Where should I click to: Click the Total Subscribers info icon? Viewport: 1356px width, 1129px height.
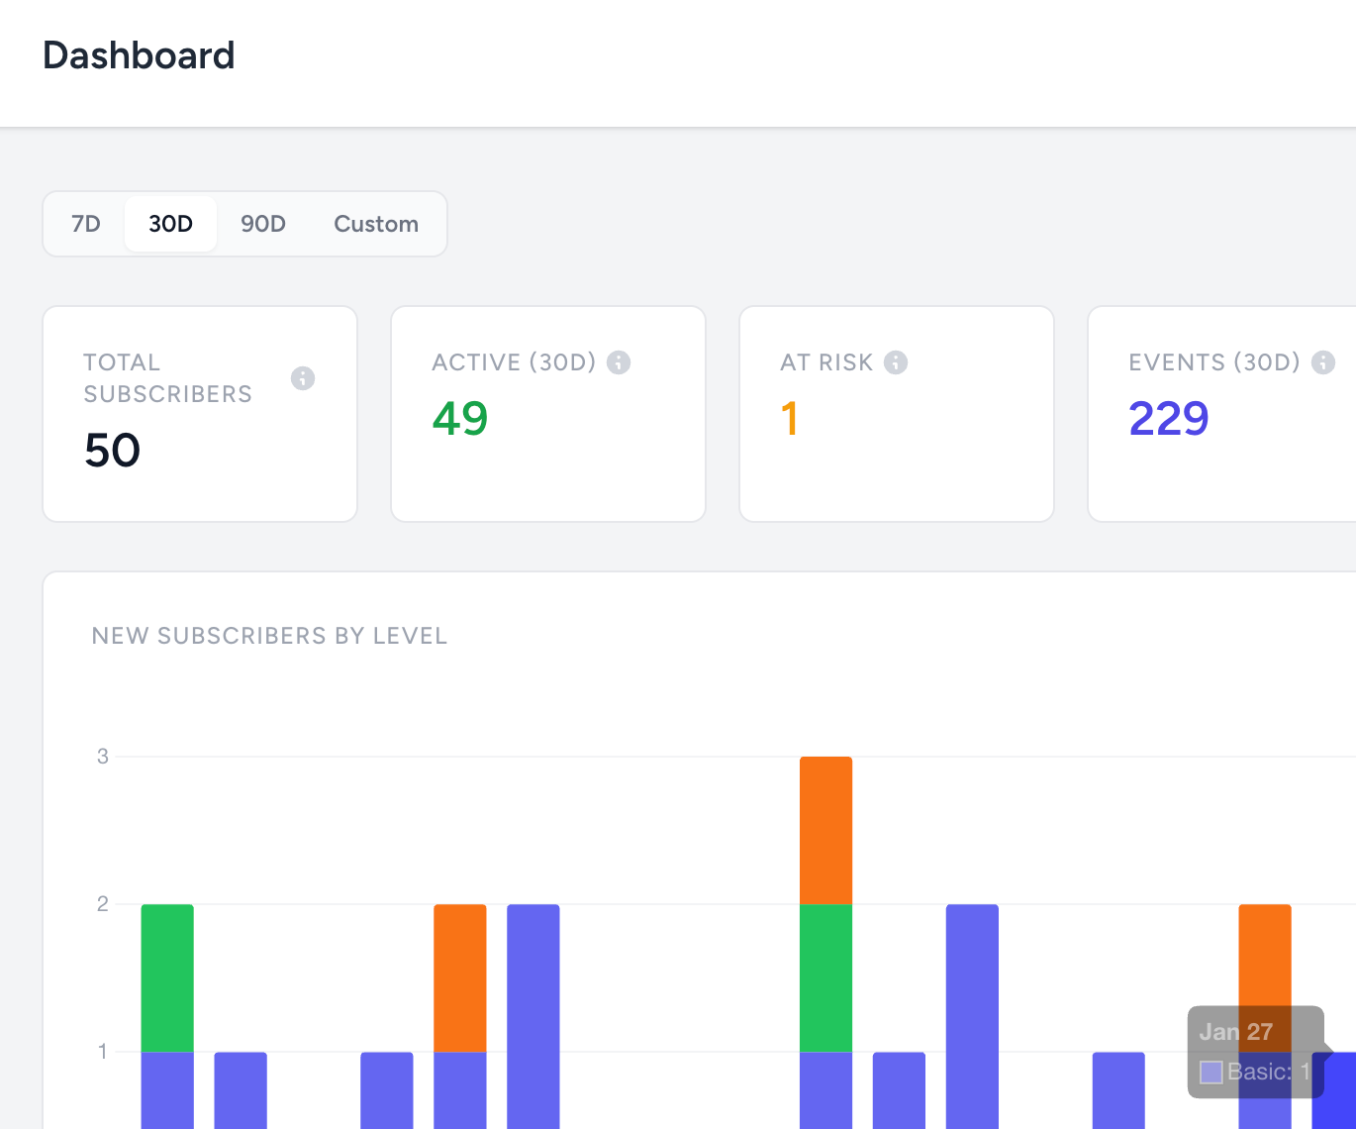(x=302, y=378)
